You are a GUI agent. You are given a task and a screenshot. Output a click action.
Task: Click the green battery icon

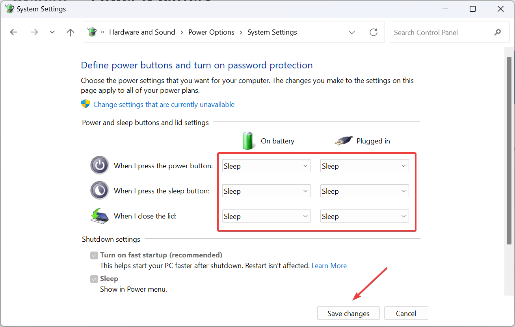[x=248, y=141]
